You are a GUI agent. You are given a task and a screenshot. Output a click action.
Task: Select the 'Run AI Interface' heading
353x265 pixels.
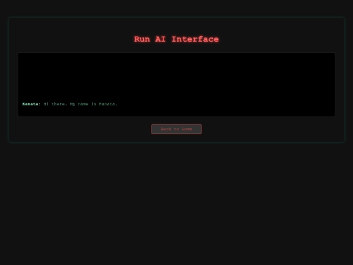coord(176,39)
